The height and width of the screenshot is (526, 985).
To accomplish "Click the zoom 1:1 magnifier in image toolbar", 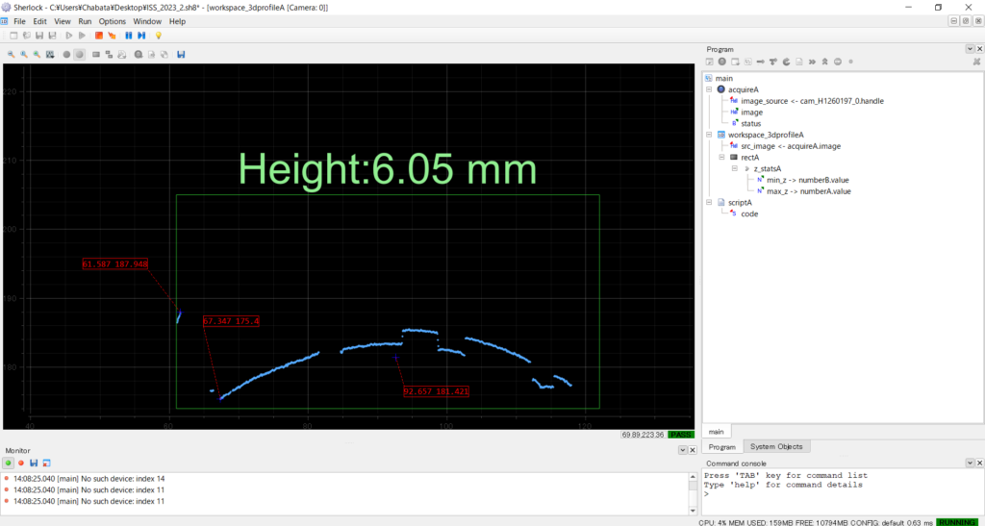I will (24, 55).
